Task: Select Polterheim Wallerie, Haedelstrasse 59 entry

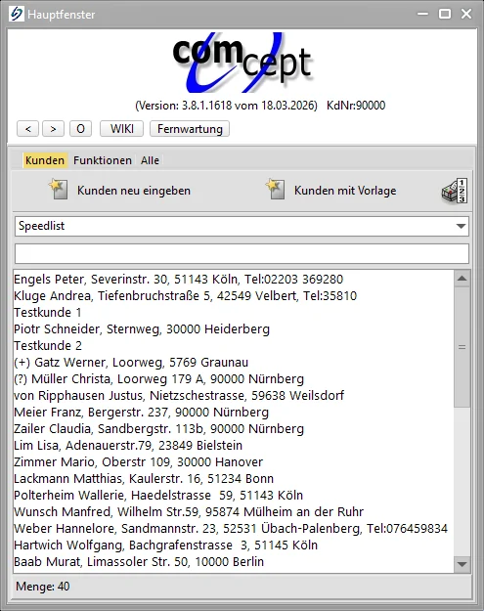Action: click(234, 496)
